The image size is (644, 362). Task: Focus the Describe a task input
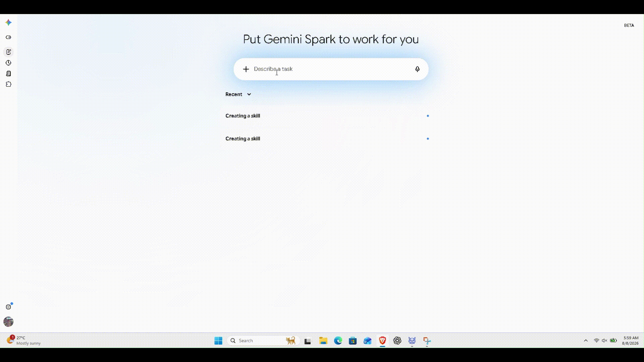coord(330,69)
